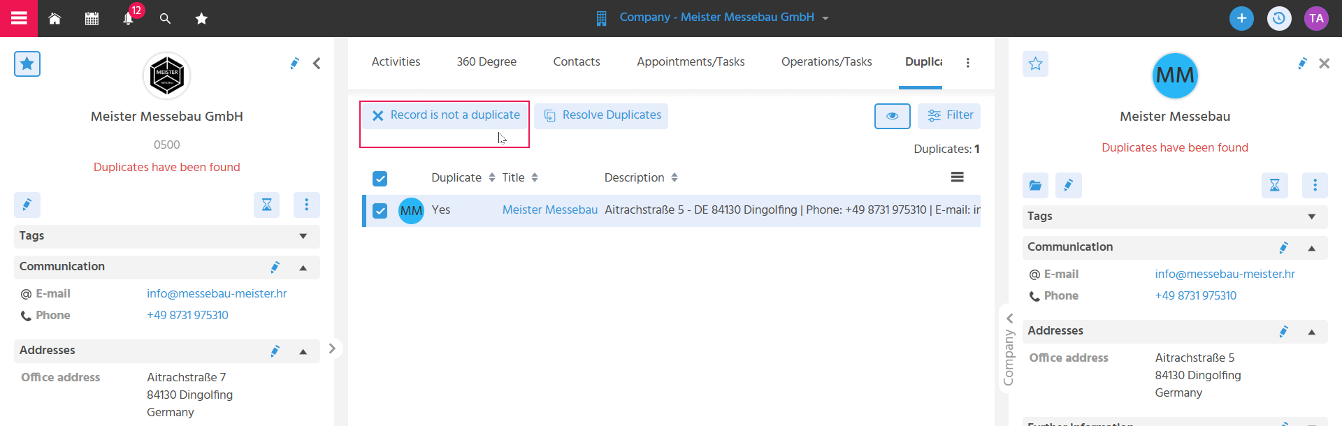The height and width of the screenshot is (426, 1342).
Task: Collapse Addresses section in right panel
Action: pos(1312,332)
